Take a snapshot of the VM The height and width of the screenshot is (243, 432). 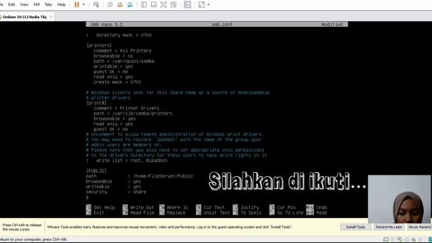[x=110, y=5]
